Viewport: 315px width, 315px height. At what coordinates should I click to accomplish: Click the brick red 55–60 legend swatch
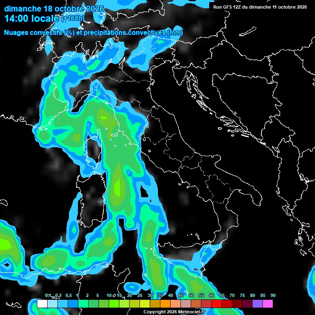coord(206,304)
